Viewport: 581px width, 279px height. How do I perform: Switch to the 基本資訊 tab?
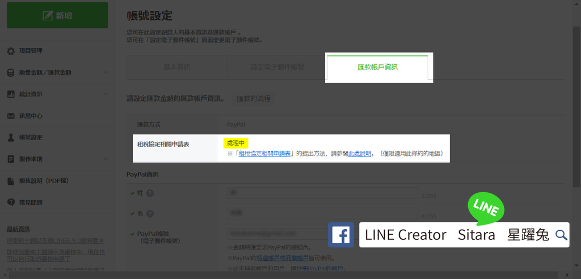[x=177, y=67]
